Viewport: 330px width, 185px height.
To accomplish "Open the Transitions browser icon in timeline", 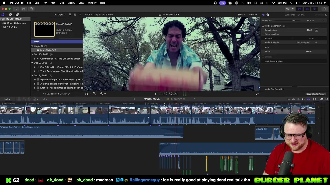I will point(327,99).
